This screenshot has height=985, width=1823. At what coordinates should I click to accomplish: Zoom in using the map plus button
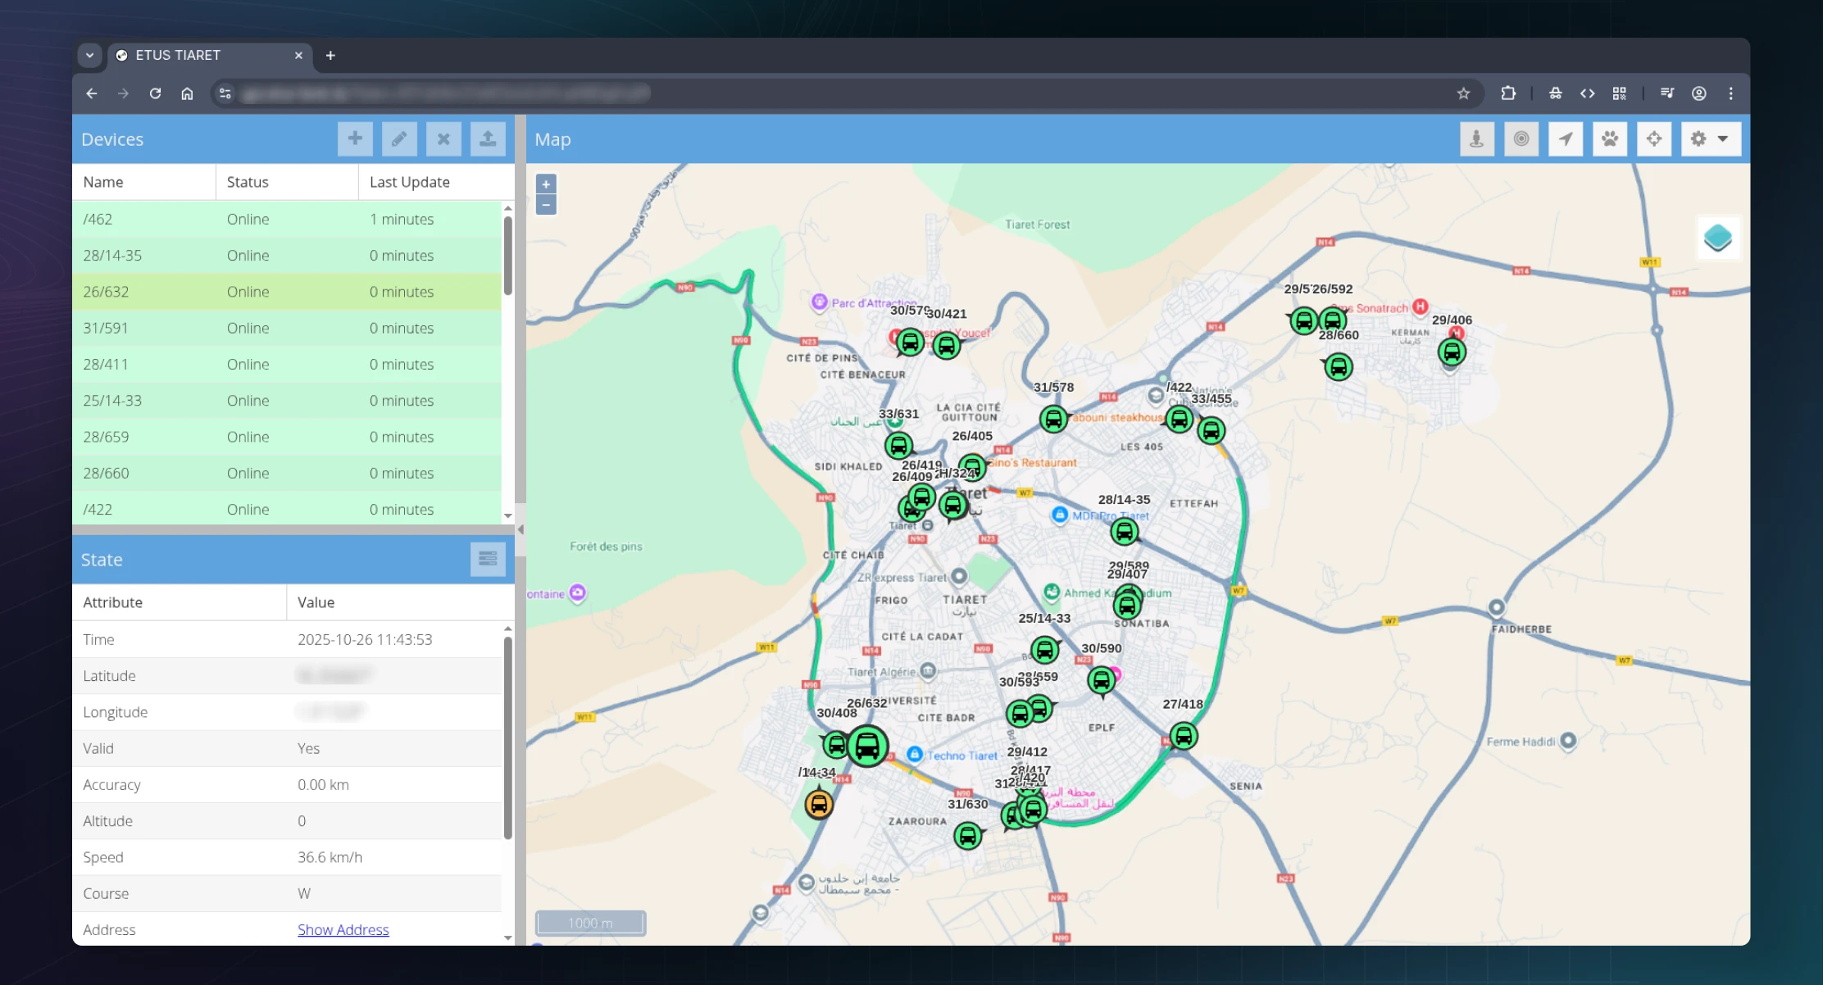[x=546, y=184]
